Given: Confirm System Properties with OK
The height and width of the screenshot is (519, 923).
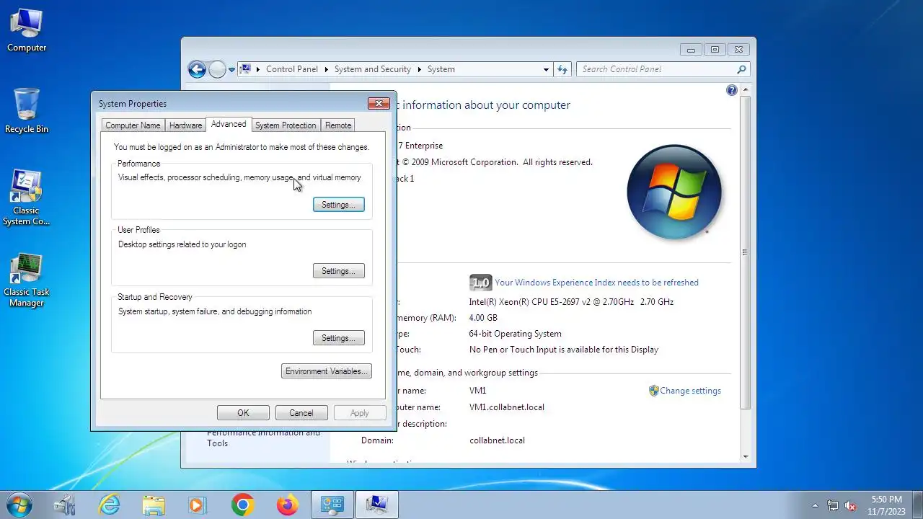Looking at the screenshot, I should click(243, 413).
